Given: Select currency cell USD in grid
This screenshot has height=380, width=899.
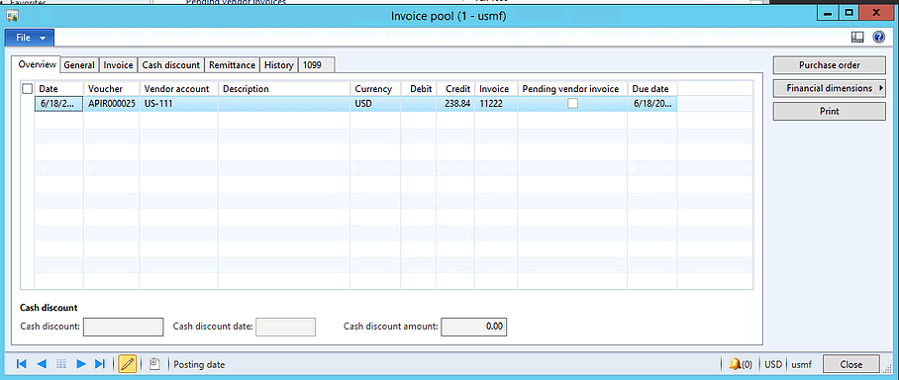Looking at the screenshot, I should (375, 104).
